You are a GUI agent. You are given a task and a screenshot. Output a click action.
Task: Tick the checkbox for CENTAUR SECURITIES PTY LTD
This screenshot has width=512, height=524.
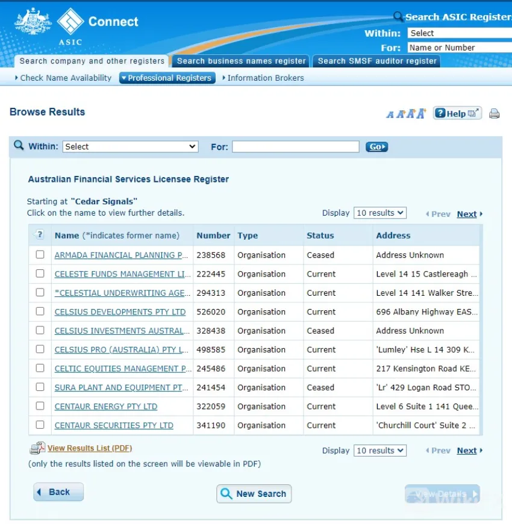tap(40, 425)
